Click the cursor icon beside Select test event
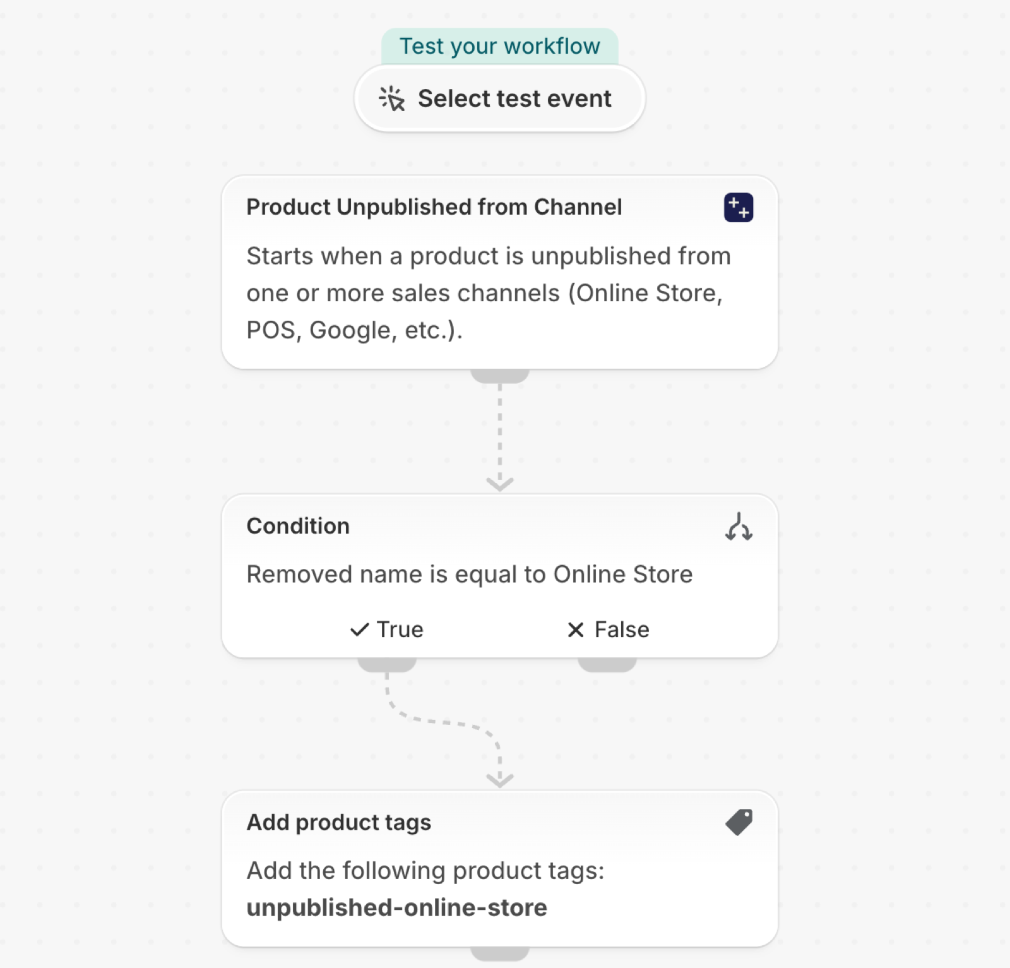 392,99
